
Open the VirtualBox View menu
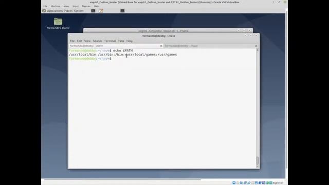[x=66, y=6]
